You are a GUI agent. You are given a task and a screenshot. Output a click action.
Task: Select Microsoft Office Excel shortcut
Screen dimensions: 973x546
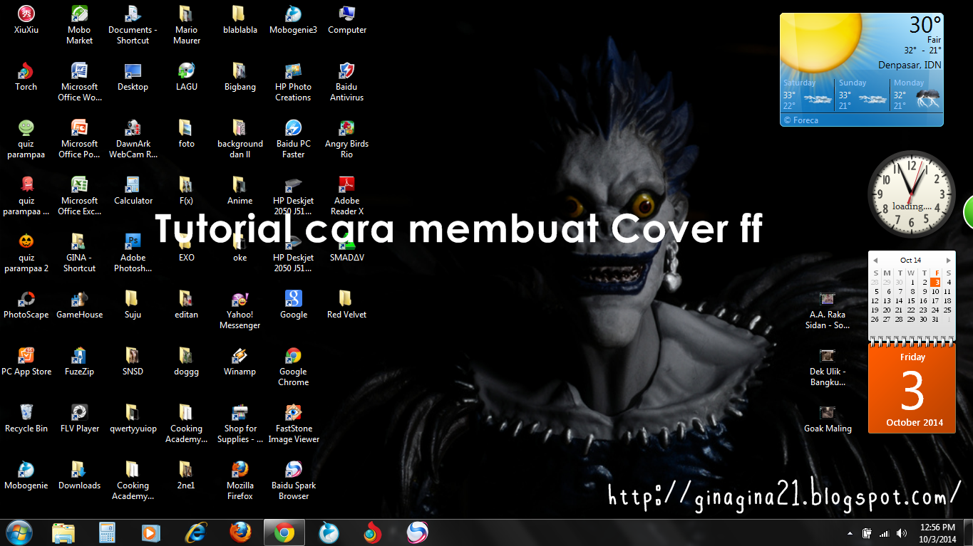pos(79,195)
